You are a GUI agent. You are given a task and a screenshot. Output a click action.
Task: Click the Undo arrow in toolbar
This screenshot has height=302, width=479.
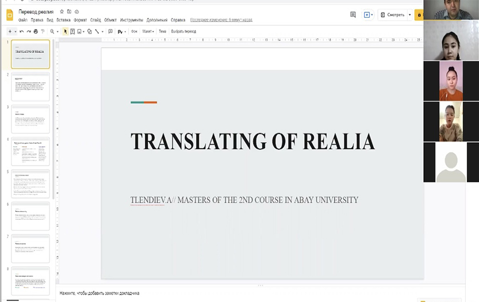pyautogui.click(x=22, y=32)
